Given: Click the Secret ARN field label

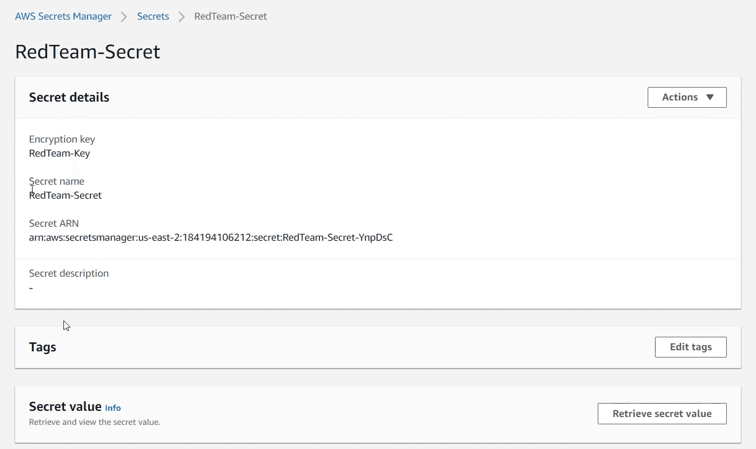Looking at the screenshot, I should point(54,223).
